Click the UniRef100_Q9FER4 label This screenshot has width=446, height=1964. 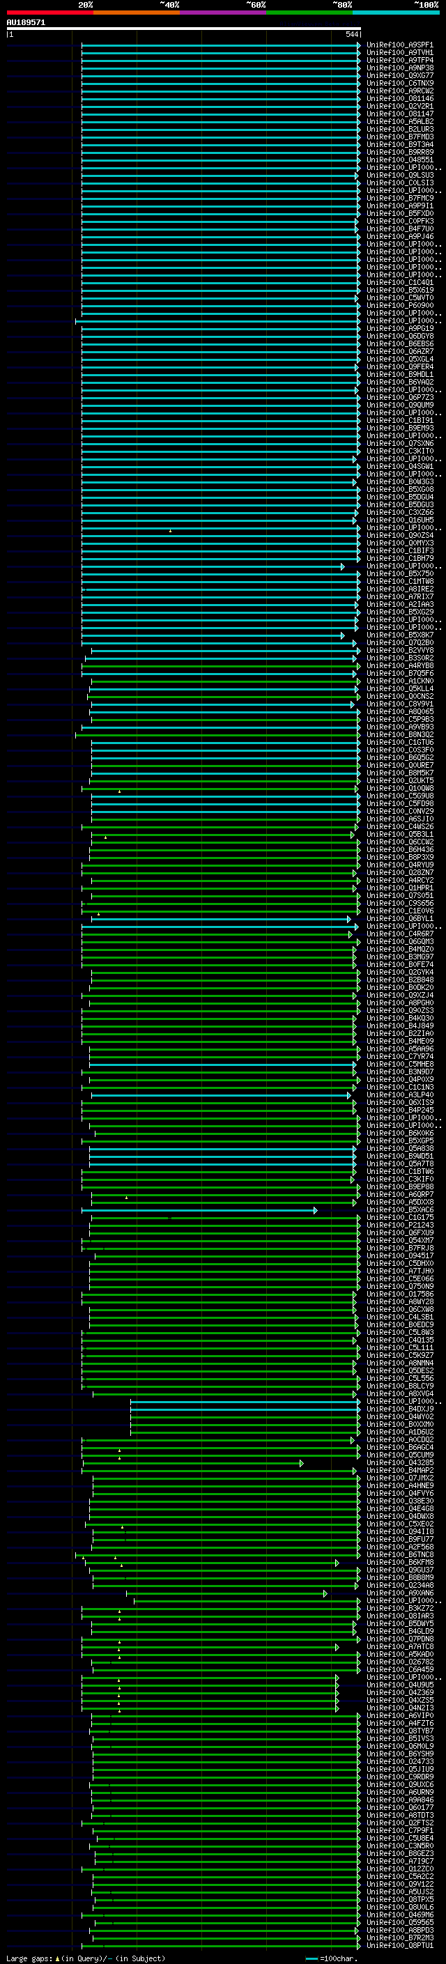[399, 366]
